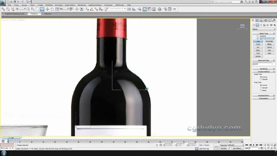The image size is (277, 156).
Task: Click the Save File icon in quick access bar
Action: point(15,2)
